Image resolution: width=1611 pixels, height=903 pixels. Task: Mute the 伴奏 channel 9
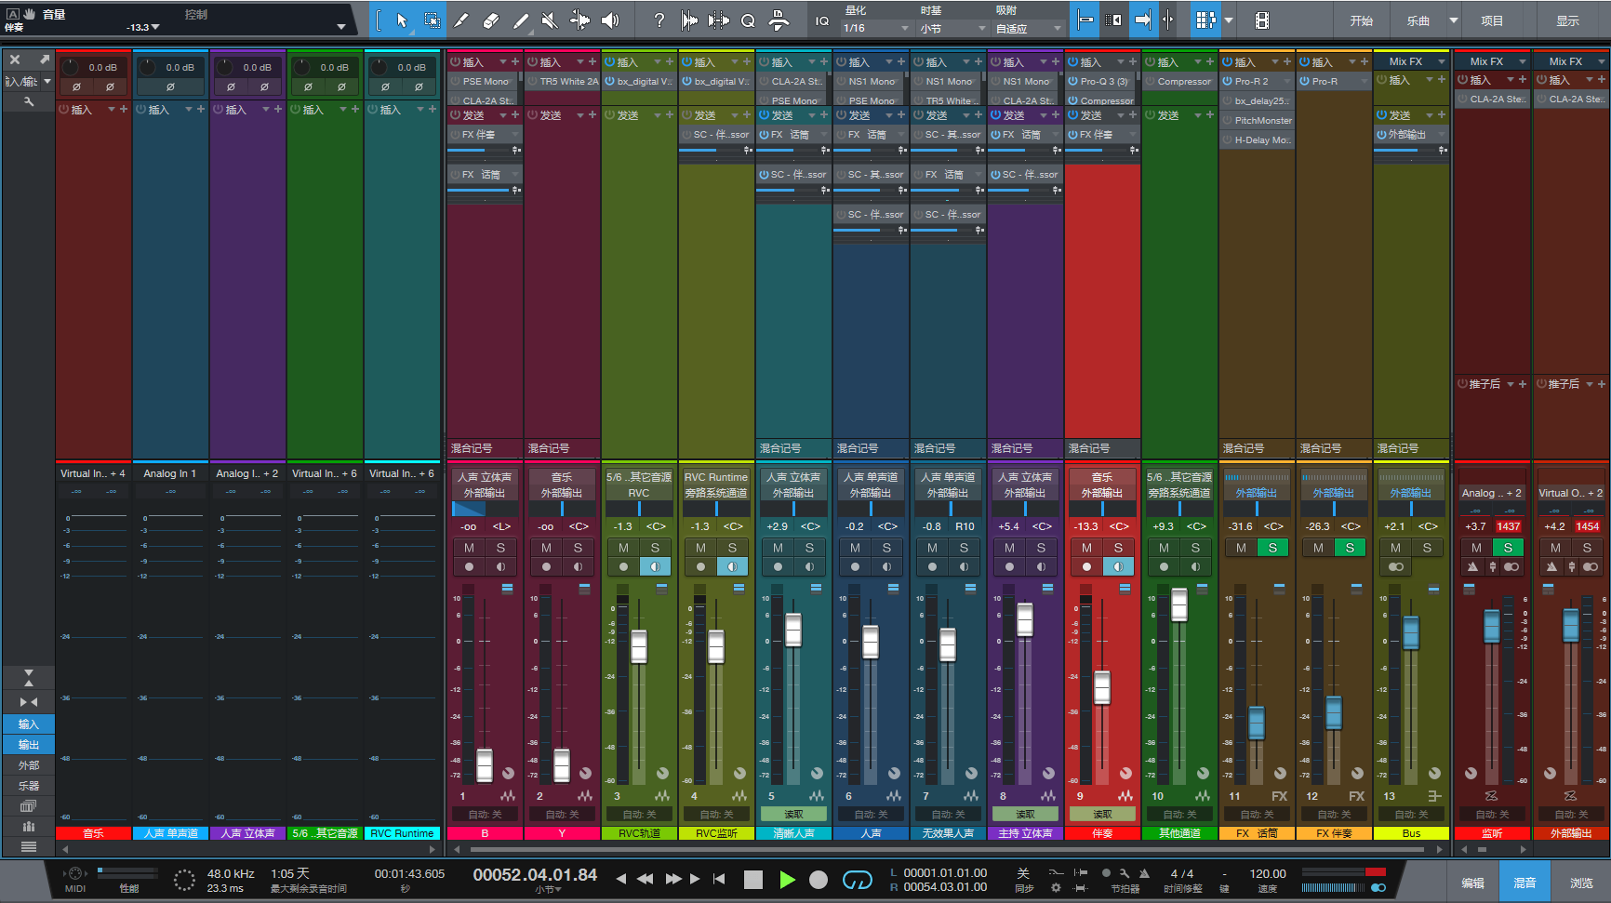point(1086,548)
